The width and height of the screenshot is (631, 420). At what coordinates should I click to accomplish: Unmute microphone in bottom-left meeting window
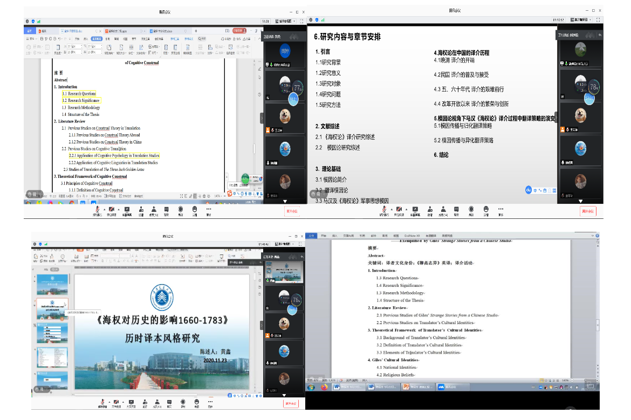point(102,403)
